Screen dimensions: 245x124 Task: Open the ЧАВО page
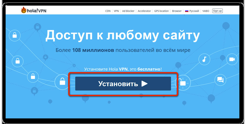tap(206, 11)
